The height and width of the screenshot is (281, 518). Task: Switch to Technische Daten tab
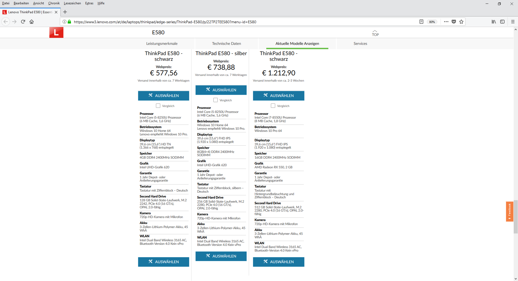[226, 44]
